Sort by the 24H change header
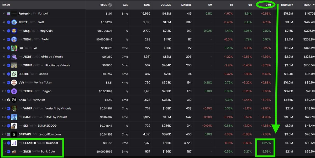Viewport: 315px width, 158px height. click(268, 5)
